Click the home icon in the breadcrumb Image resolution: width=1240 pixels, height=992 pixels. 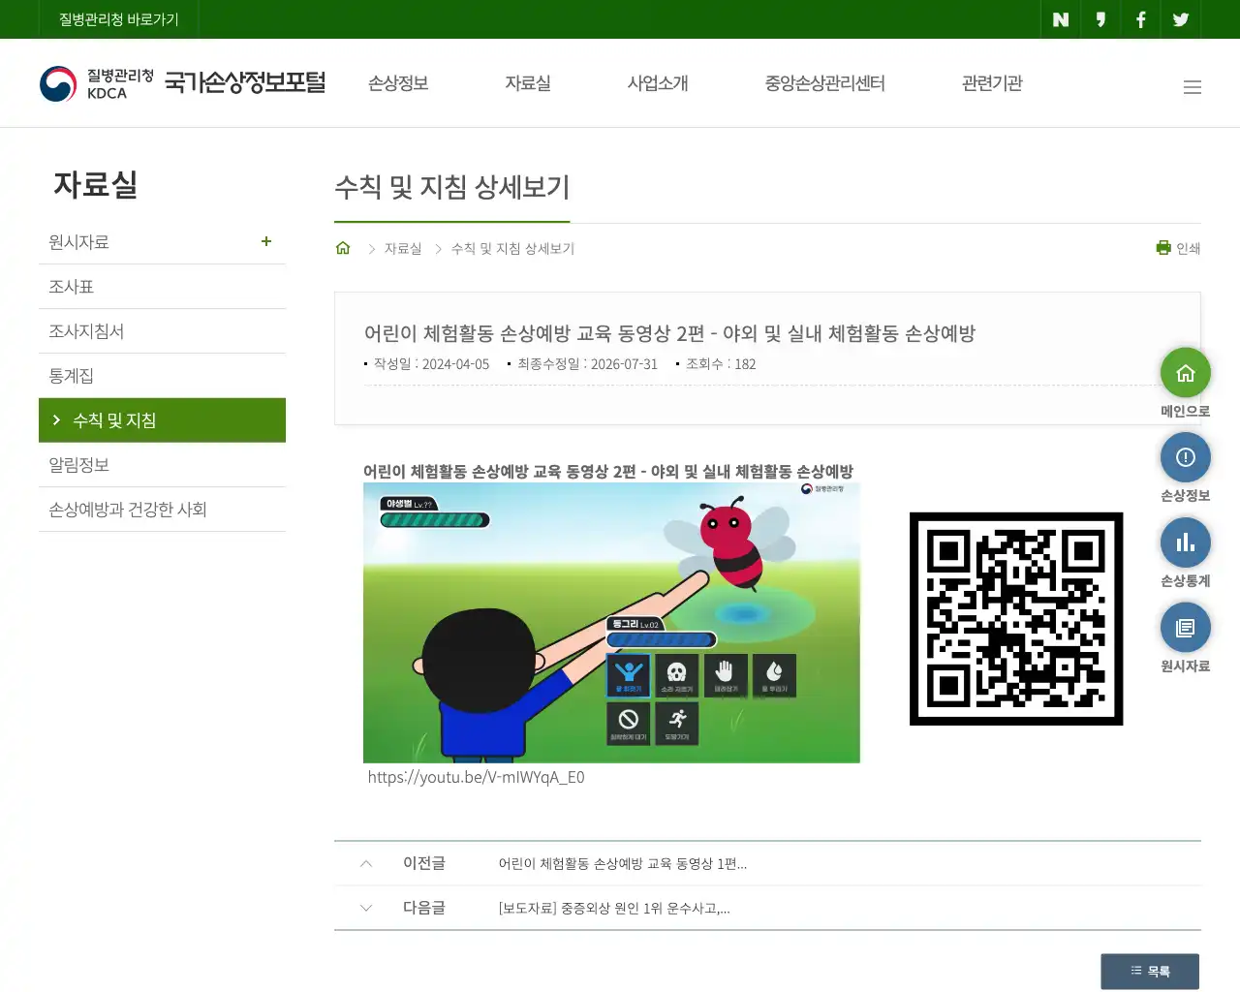[x=343, y=248]
